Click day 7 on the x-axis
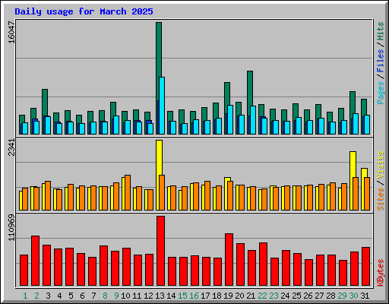This screenshot has height=304, width=389. [93, 296]
